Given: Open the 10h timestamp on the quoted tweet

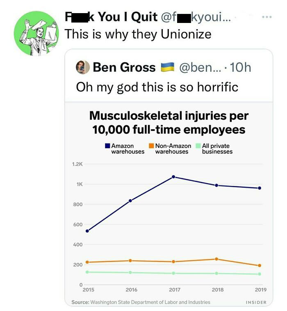Looking at the screenshot, I should (x=241, y=68).
